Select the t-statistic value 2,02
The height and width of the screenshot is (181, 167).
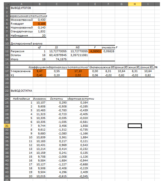[78, 75]
